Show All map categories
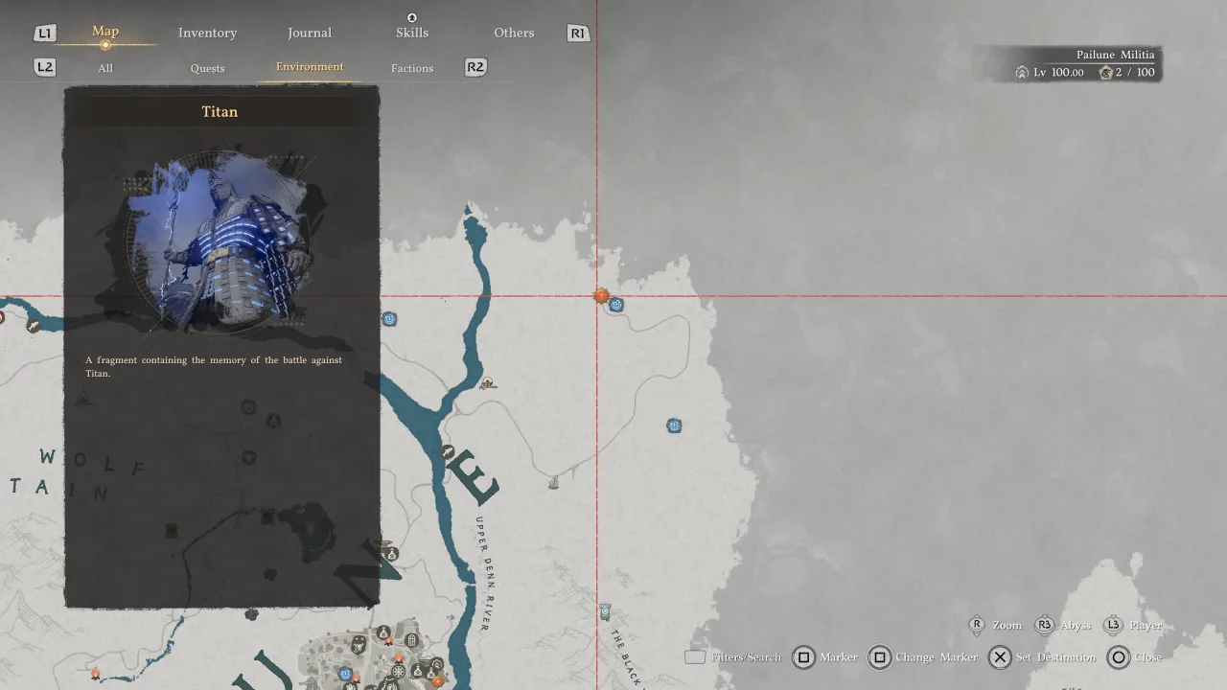The height and width of the screenshot is (690, 1227). pos(105,68)
